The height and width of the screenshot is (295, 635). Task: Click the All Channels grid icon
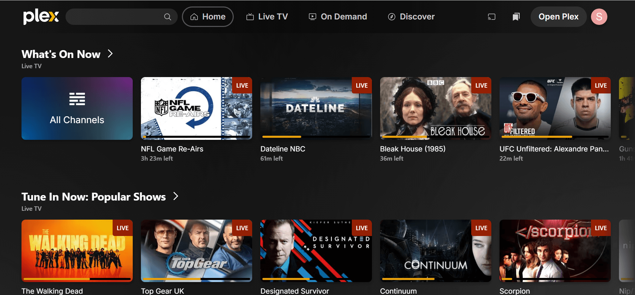coord(77,99)
